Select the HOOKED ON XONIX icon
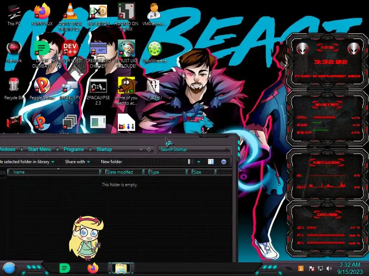The height and width of the screenshot is (276, 369). pos(126,17)
